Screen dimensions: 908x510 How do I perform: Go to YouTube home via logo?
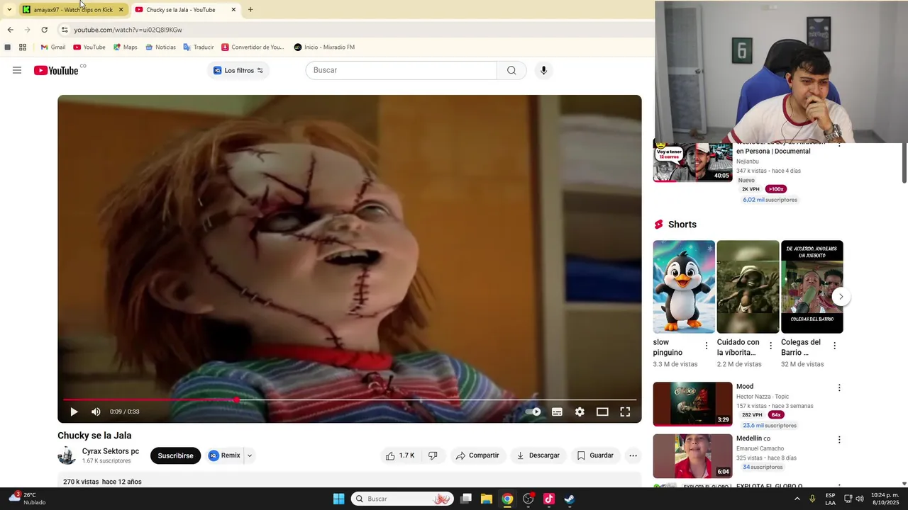coord(56,70)
